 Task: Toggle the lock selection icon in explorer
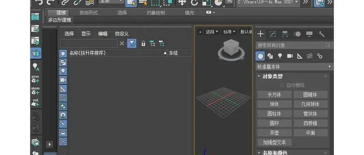click(143, 43)
